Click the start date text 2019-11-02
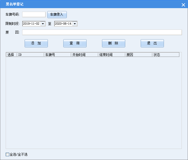This screenshot has height=160, width=188. [x=31, y=24]
